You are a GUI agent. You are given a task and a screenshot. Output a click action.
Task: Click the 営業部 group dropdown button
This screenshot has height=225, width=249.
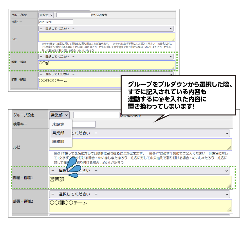(x=59, y=115)
